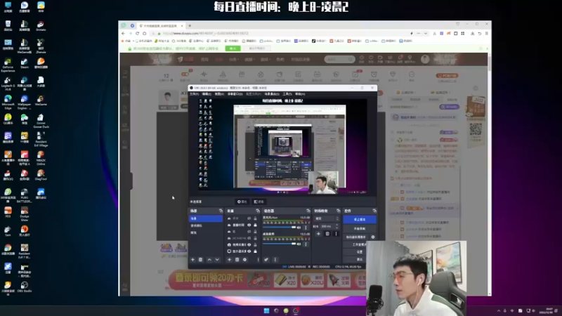
Task: Open the Help menu in OBS
Action: pos(300,94)
